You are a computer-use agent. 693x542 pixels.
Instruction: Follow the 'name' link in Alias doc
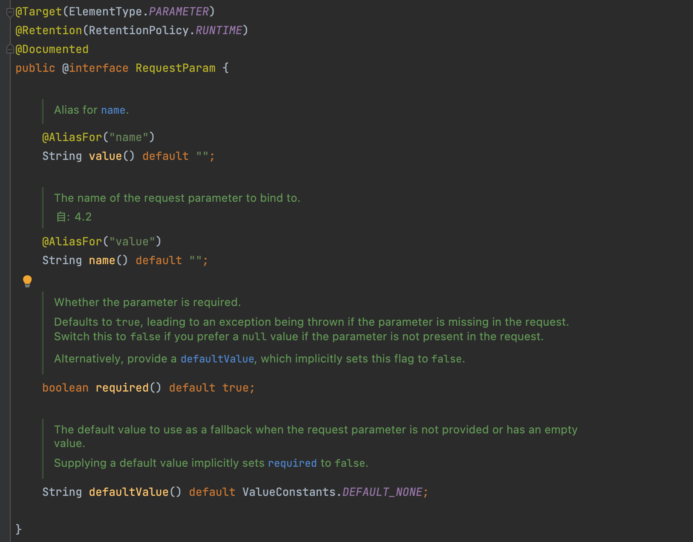click(113, 110)
